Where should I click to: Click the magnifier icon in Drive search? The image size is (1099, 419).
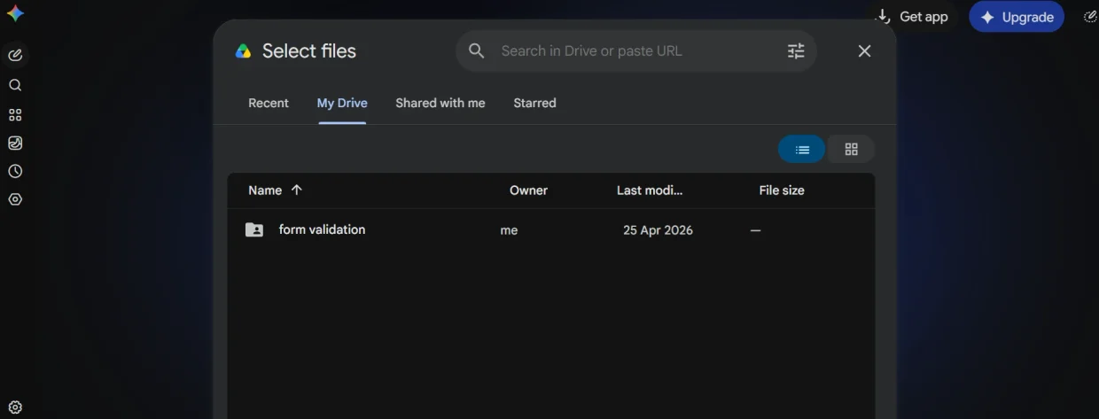477,51
